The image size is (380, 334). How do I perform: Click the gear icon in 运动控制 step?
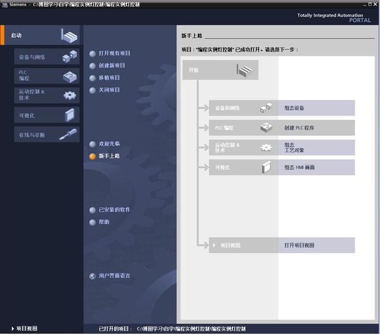(266, 147)
